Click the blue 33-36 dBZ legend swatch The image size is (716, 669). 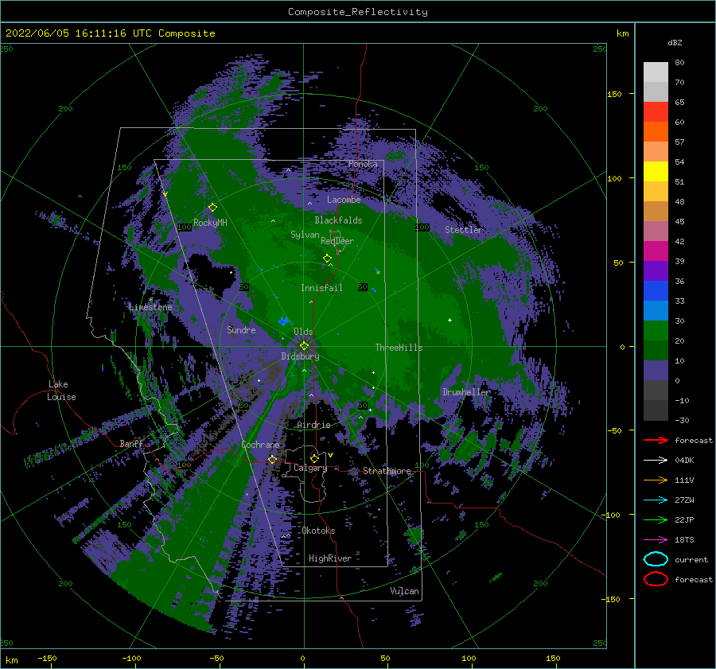click(x=656, y=291)
